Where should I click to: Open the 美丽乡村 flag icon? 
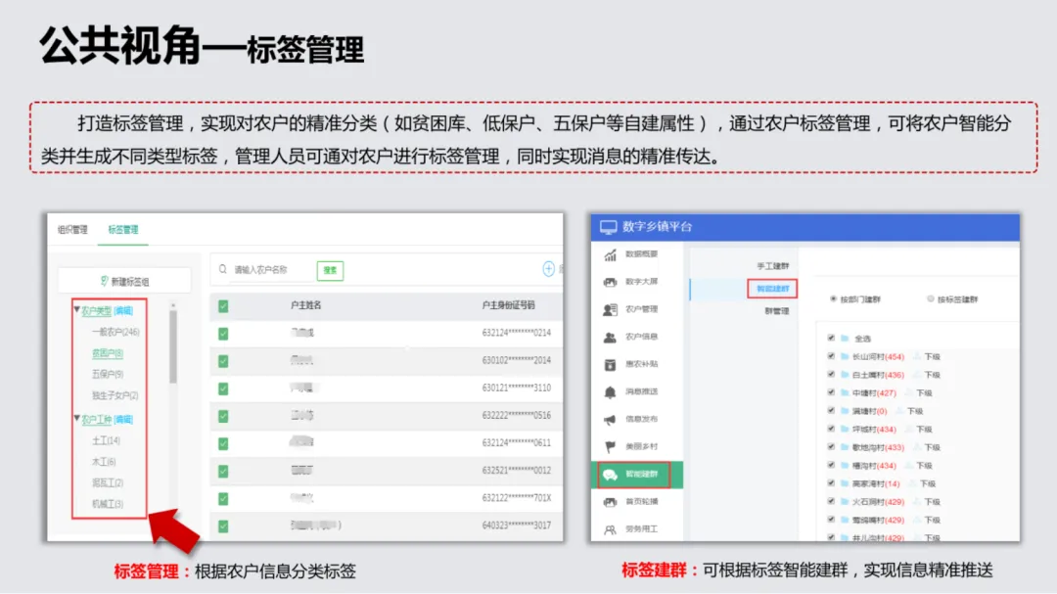pos(610,447)
